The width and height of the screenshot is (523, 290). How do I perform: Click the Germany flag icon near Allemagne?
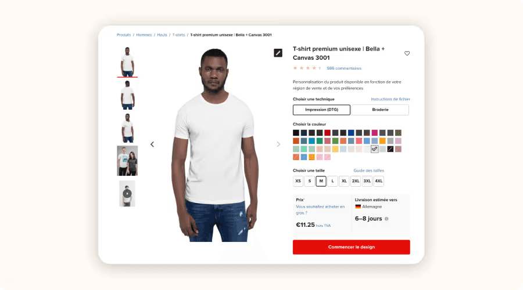(x=358, y=206)
